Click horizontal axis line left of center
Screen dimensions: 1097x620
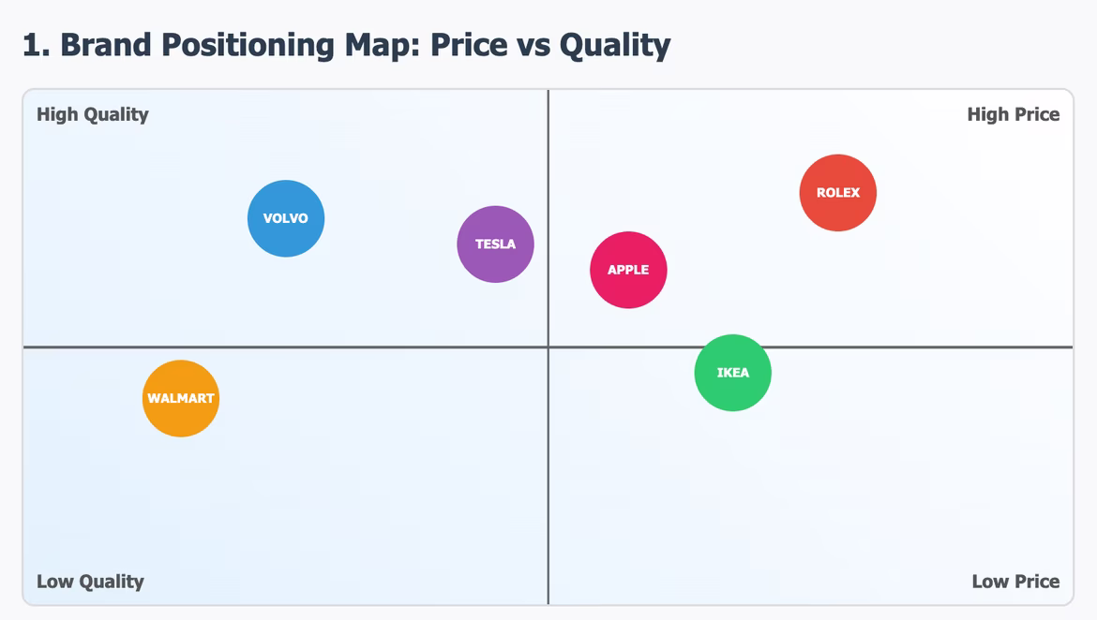[x=328, y=347]
